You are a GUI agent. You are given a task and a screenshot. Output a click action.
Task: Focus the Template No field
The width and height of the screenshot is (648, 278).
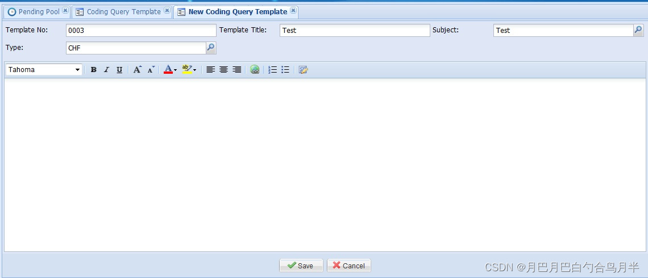141,30
